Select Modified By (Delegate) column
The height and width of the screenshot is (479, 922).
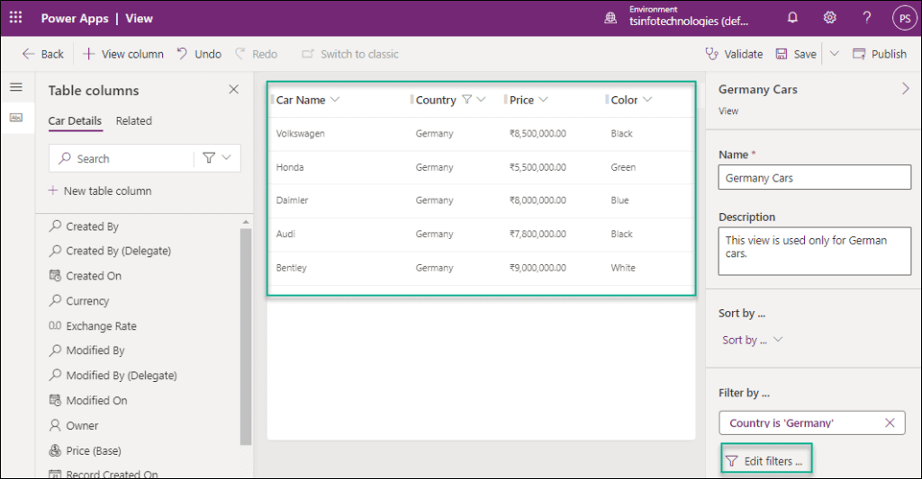[113, 375]
